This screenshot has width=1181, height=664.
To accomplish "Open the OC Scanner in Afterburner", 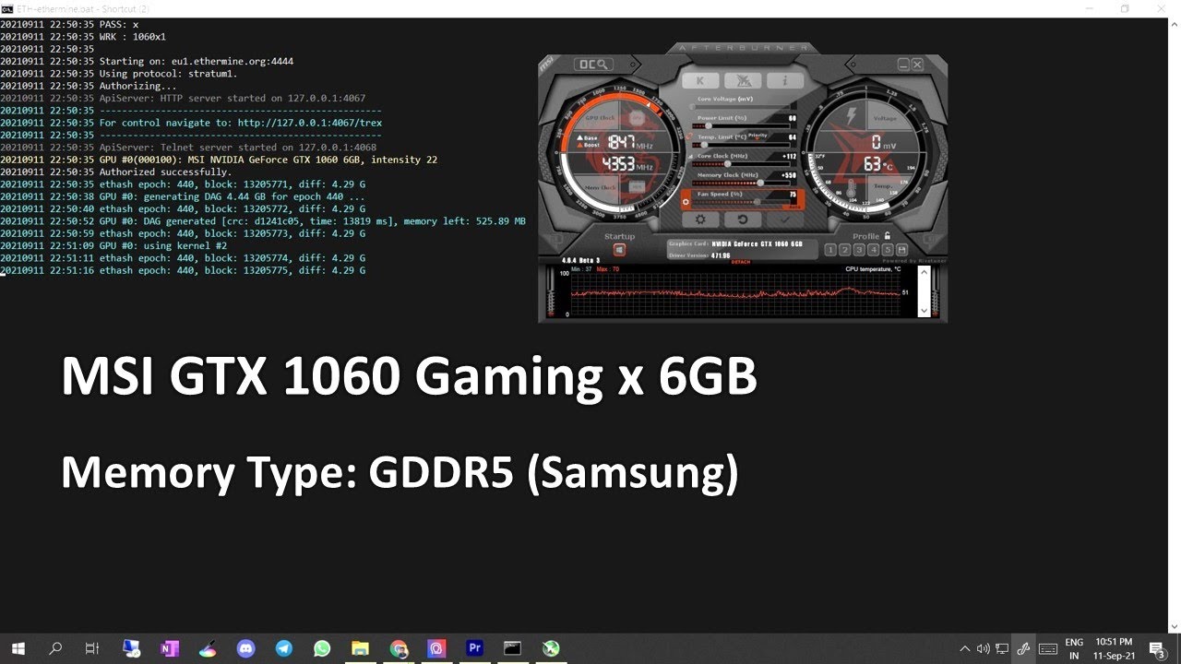I will coord(594,65).
